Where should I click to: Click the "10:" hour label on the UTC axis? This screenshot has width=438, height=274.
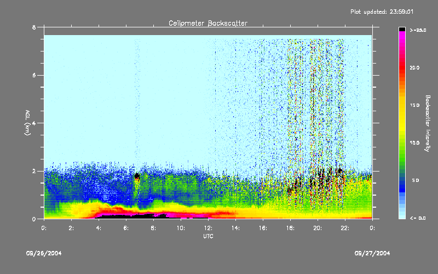[x=181, y=228]
